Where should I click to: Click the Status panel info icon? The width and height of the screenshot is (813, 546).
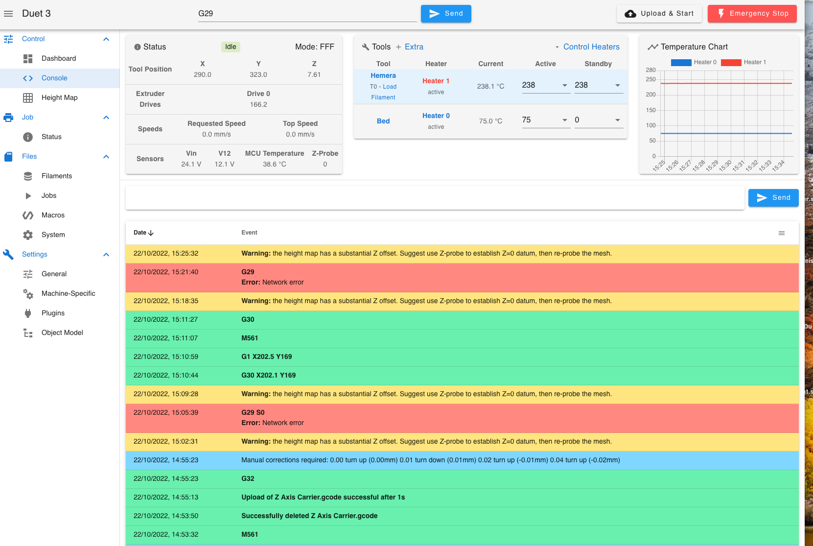(138, 47)
